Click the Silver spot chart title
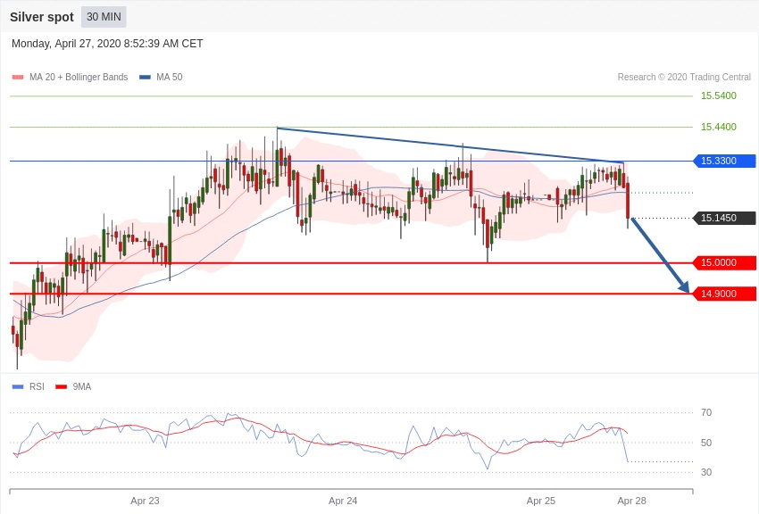This screenshot has height=514, width=759. point(42,17)
